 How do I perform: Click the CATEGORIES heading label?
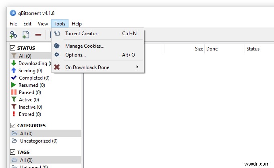(31, 126)
